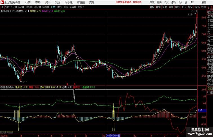This screenshot has width=213, height=137.
Task: Click the 用到未来数据 notice text
Action: [x=7, y=132]
